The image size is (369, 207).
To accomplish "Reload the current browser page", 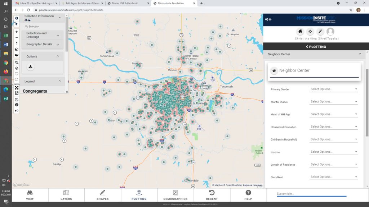I will [28, 10].
